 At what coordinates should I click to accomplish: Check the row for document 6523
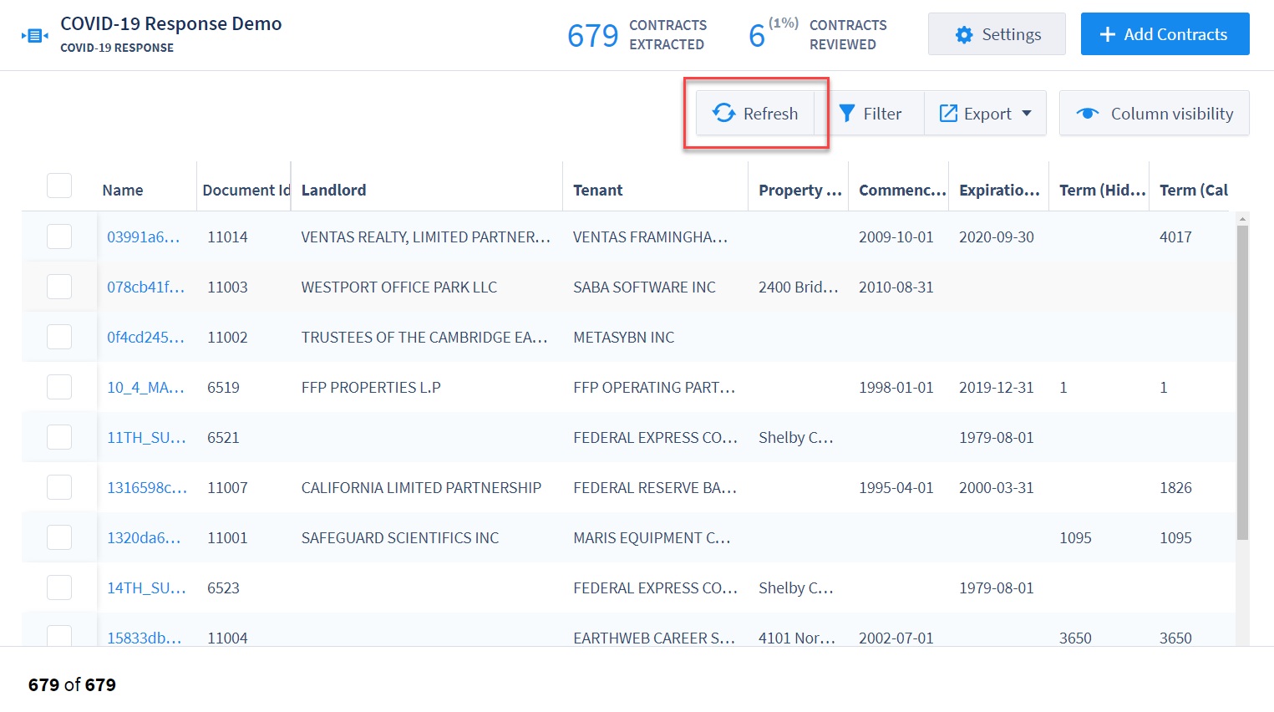tap(59, 587)
